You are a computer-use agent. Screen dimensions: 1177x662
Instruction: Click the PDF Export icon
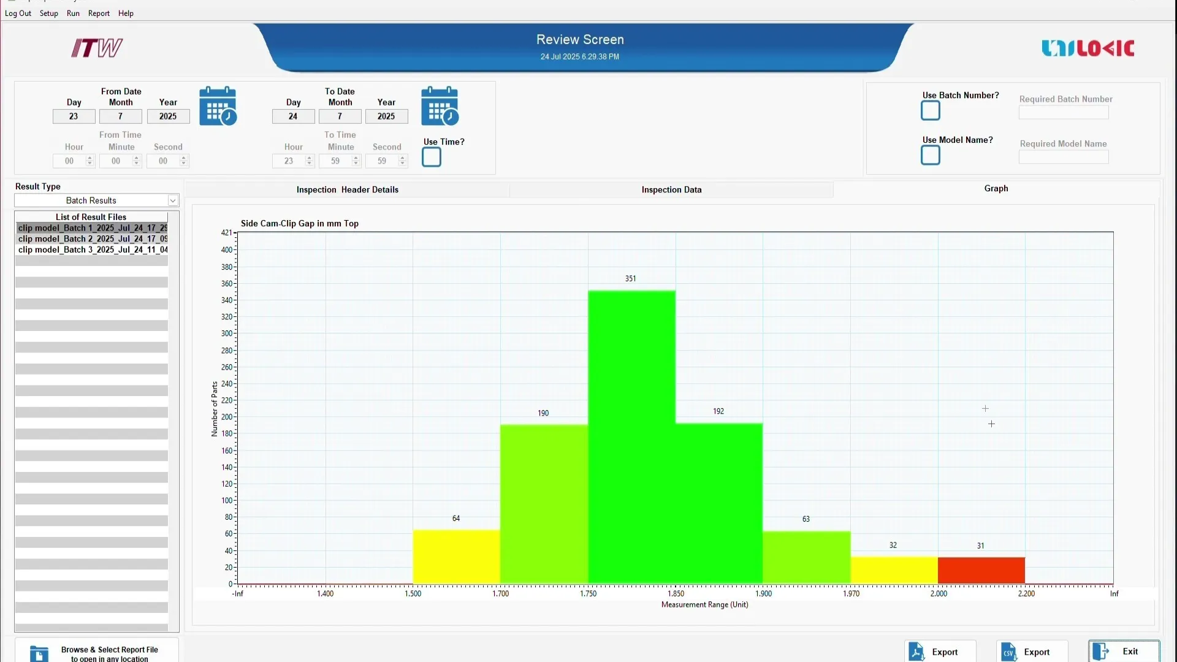point(918,652)
